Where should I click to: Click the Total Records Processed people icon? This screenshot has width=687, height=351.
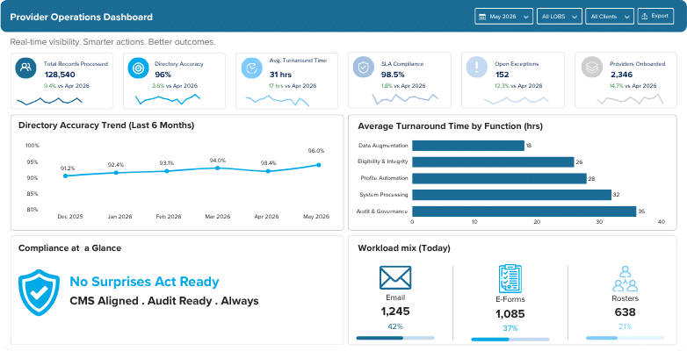coord(25,68)
